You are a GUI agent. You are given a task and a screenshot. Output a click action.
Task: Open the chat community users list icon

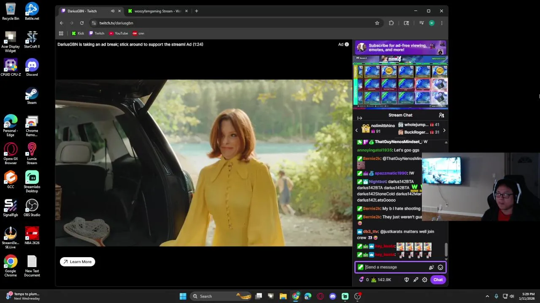point(441,115)
